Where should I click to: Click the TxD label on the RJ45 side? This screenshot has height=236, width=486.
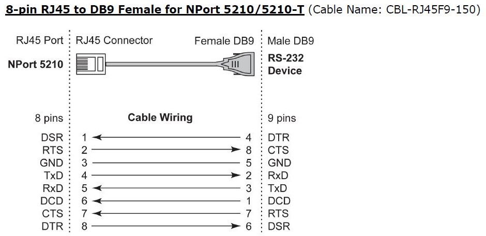click(53, 176)
